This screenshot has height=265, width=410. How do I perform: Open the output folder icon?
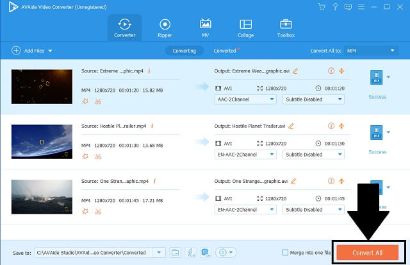click(x=175, y=253)
